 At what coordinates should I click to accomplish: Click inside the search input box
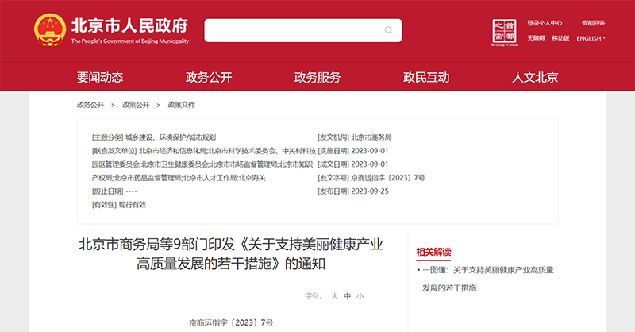click(294, 30)
